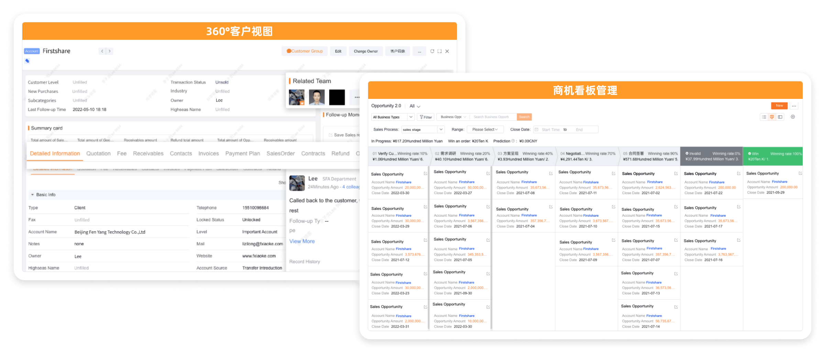Image resolution: width=825 pixels, height=353 pixels.
Task: Click the View More link
Action: 302,241
